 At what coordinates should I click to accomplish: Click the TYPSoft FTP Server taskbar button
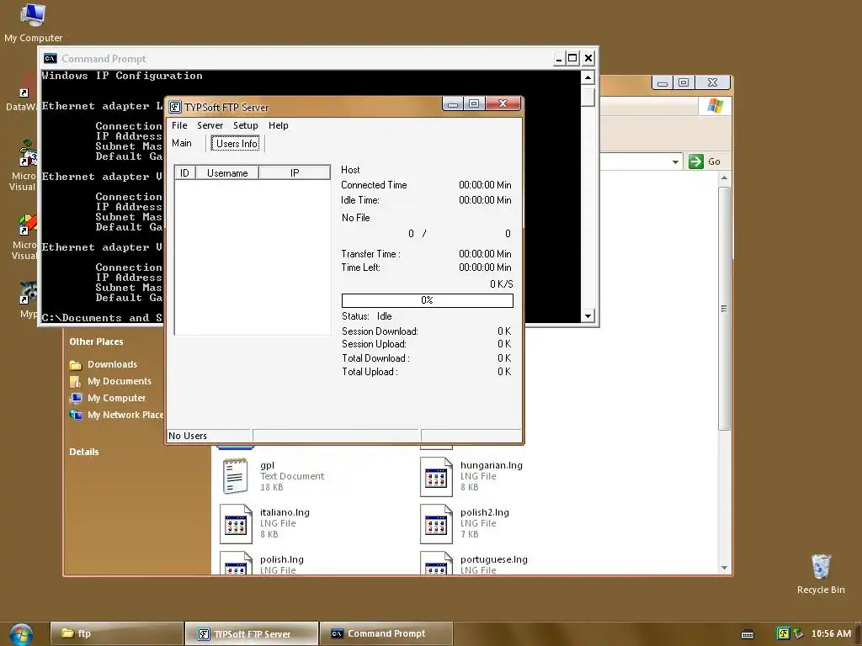[251, 634]
